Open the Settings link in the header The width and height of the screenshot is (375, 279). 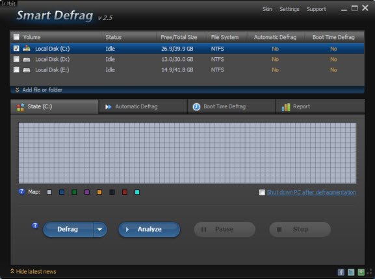289,9
